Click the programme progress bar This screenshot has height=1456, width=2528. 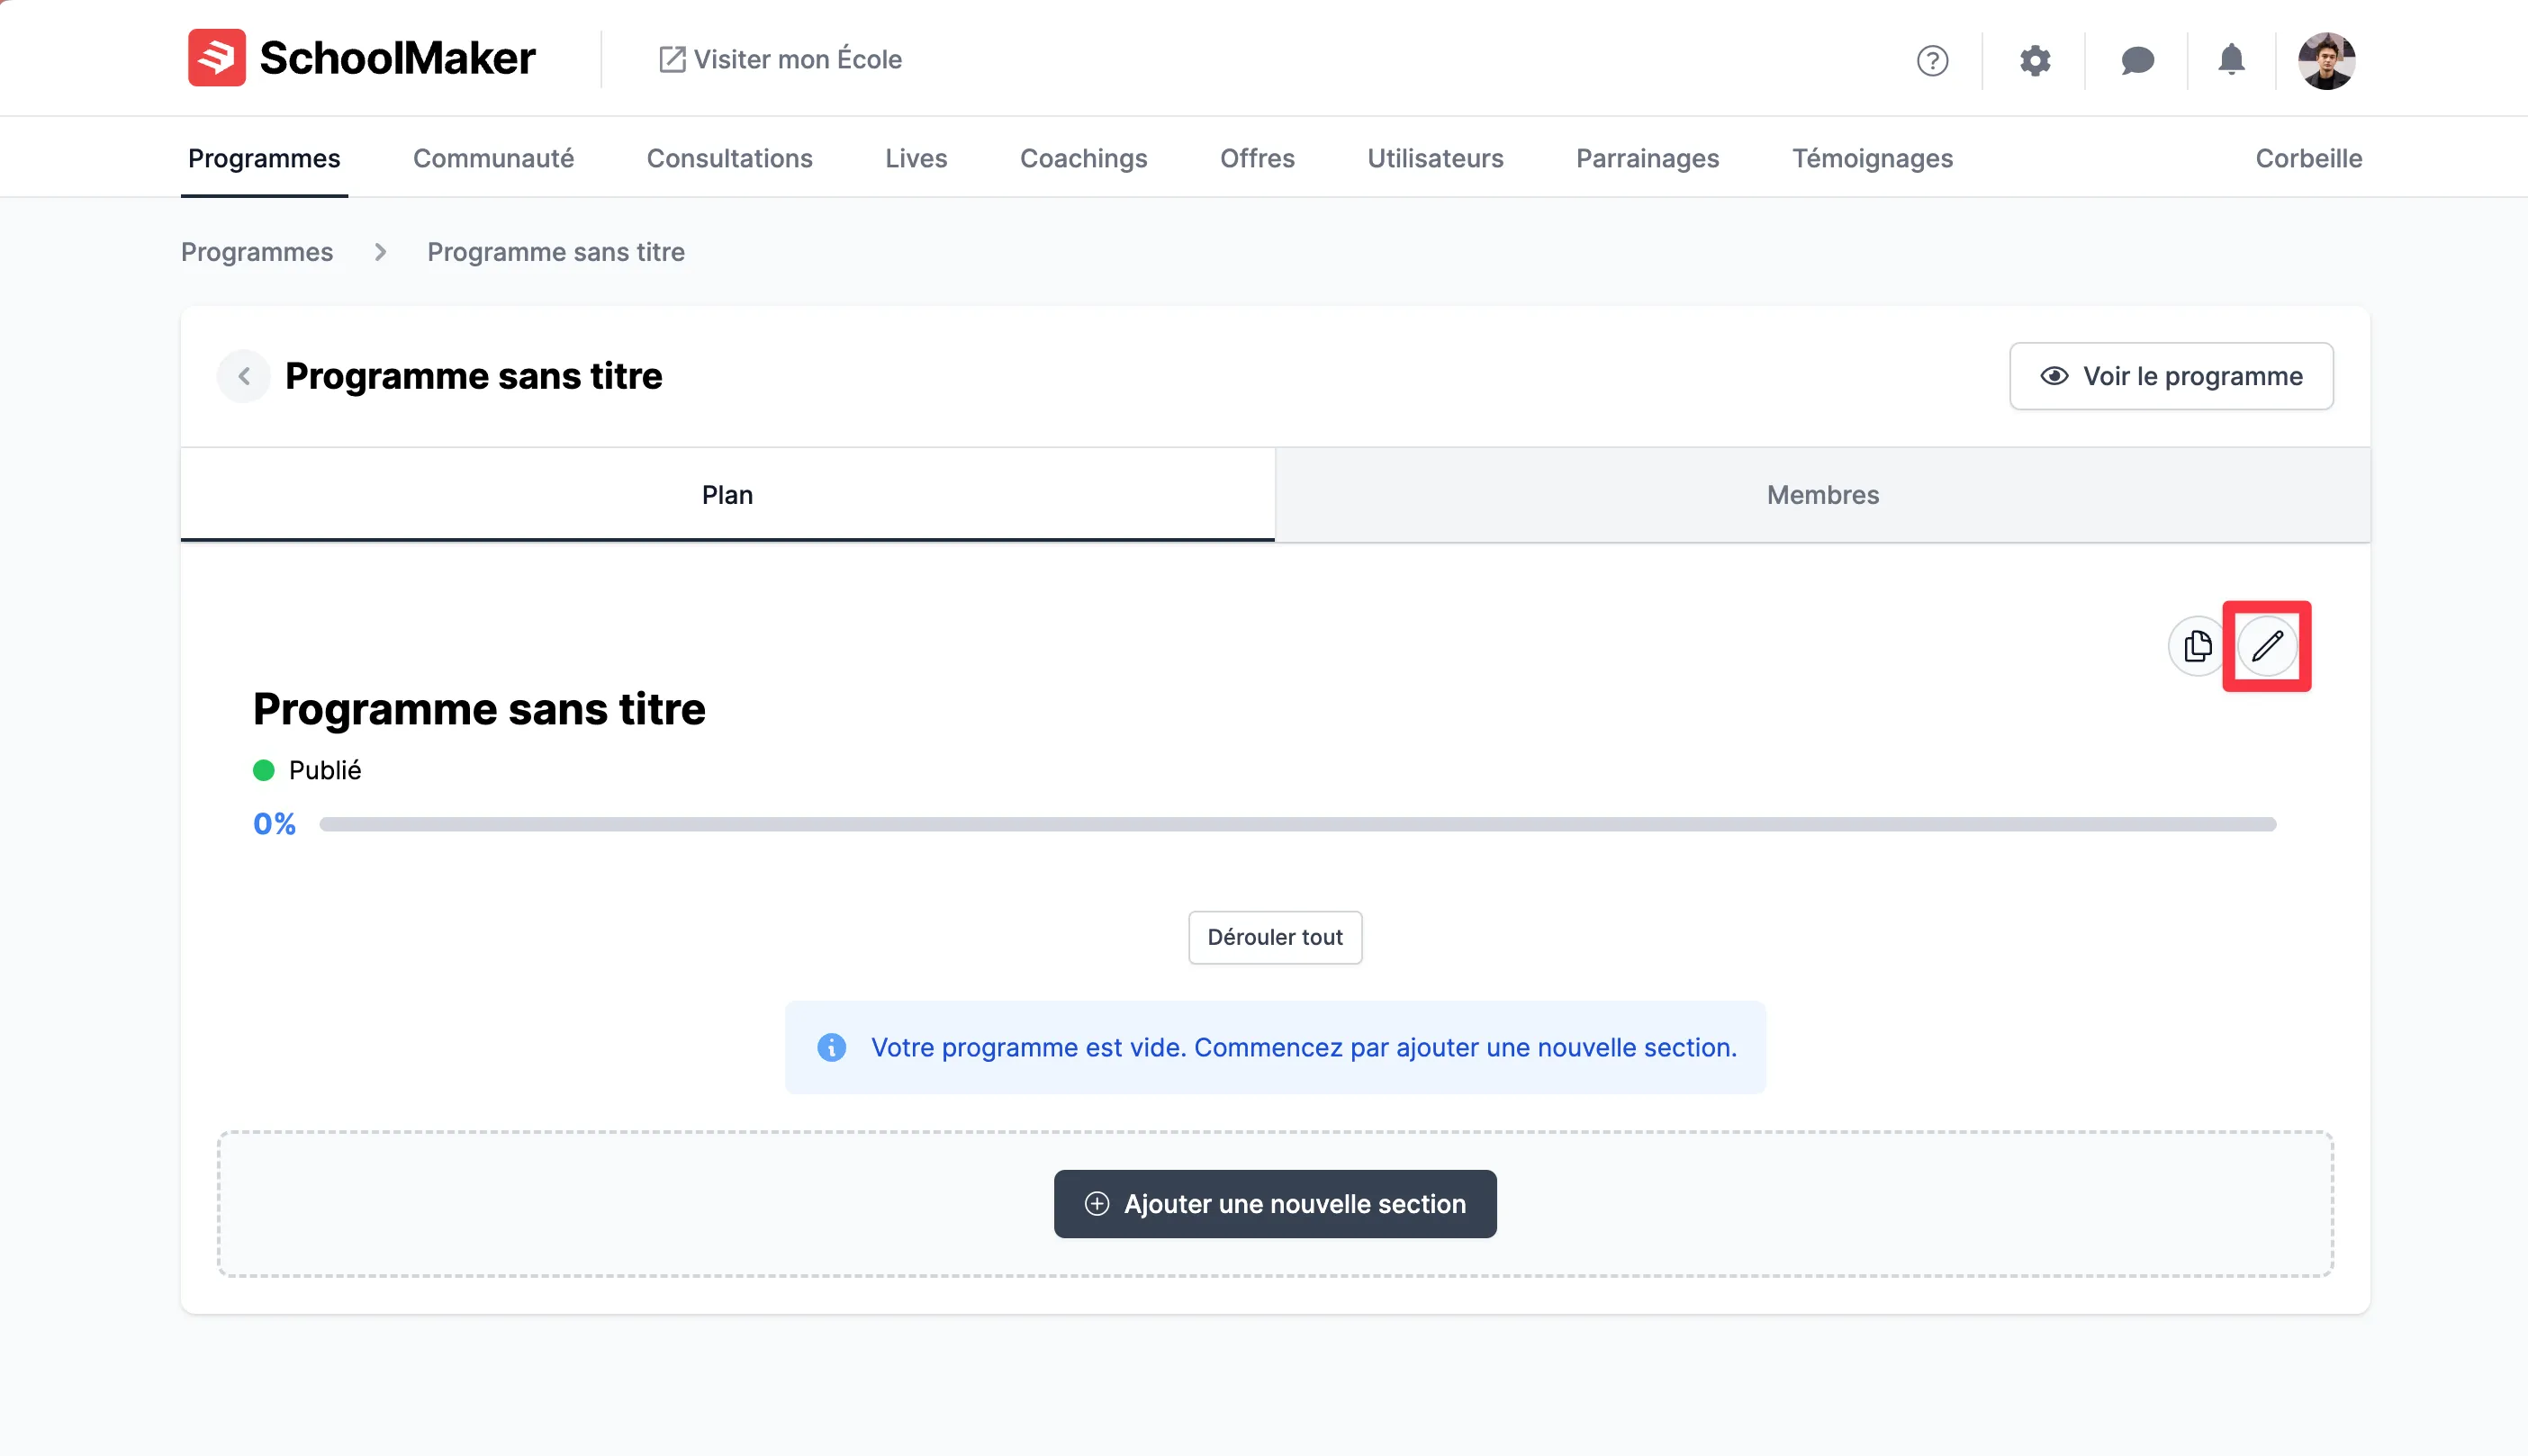coord(1297,824)
